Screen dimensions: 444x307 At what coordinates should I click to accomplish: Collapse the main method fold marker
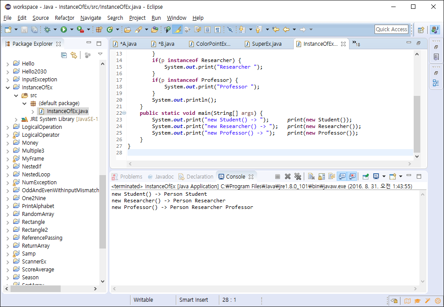(x=124, y=113)
